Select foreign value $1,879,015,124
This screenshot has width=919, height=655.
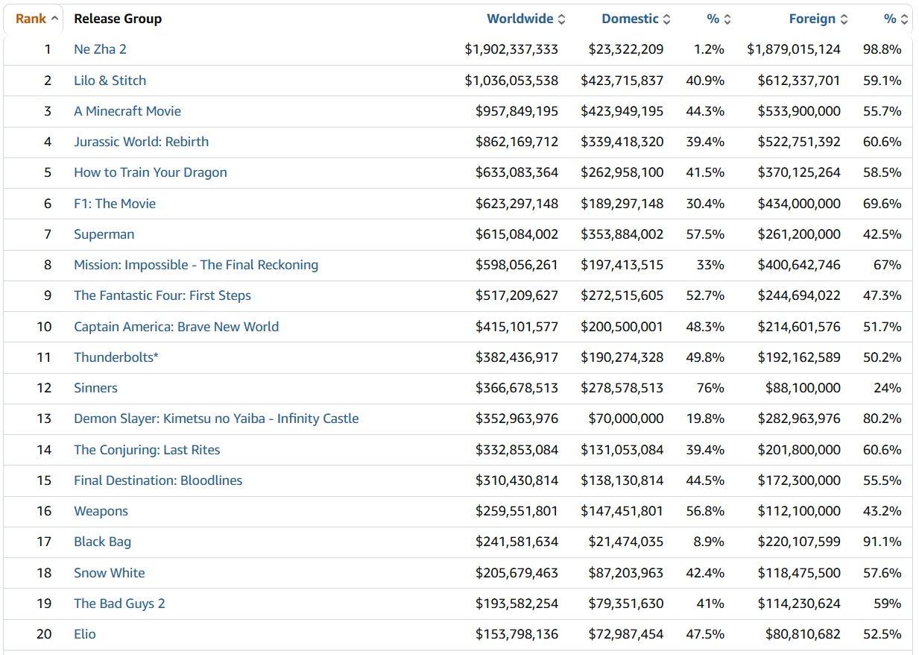[794, 49]
